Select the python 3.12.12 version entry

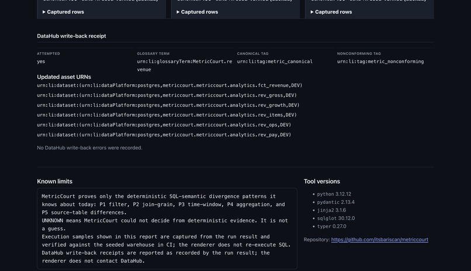tap(334, 194)
